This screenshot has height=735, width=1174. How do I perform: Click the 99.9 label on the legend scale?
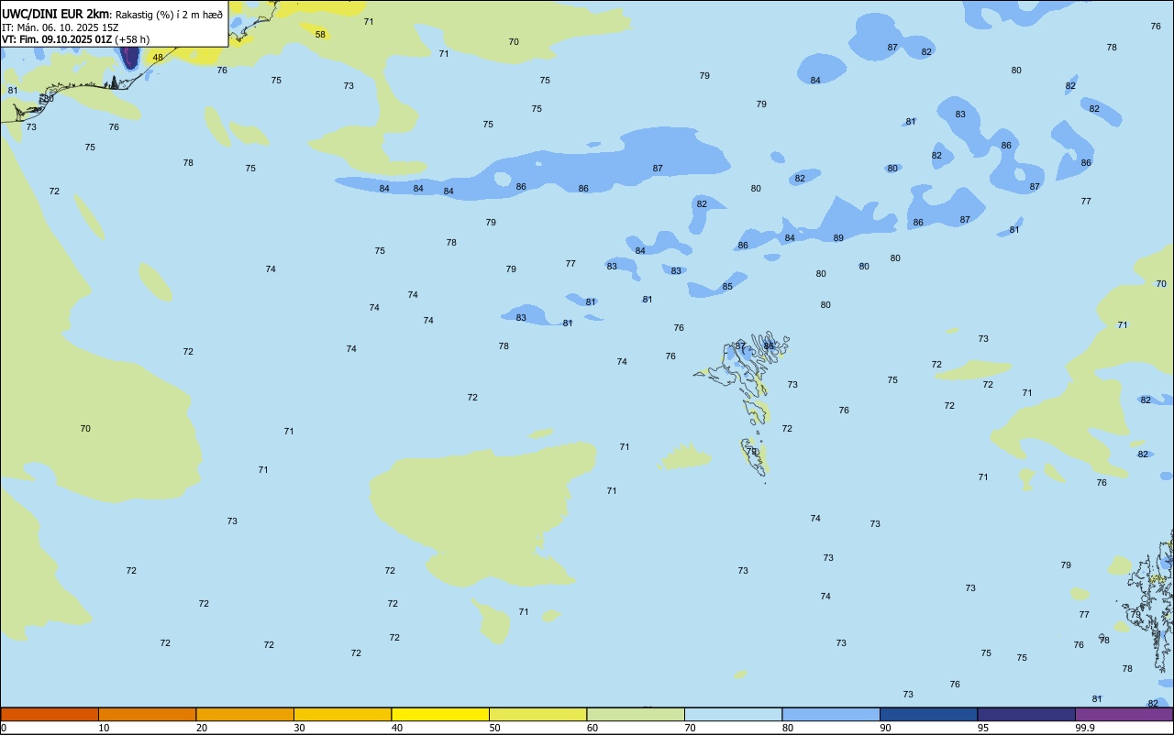(1085, 728)
